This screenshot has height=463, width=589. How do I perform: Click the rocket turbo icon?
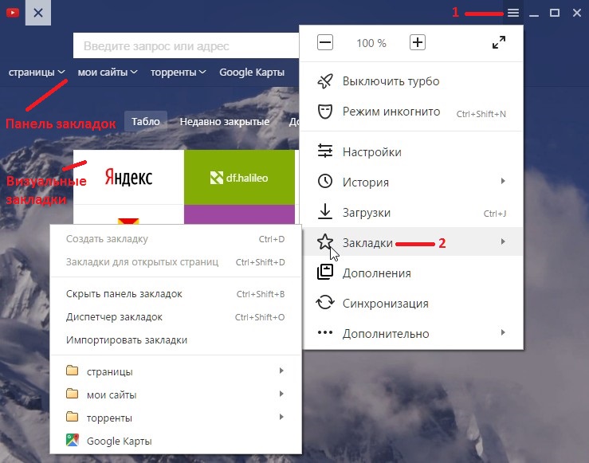coord(325,81)
